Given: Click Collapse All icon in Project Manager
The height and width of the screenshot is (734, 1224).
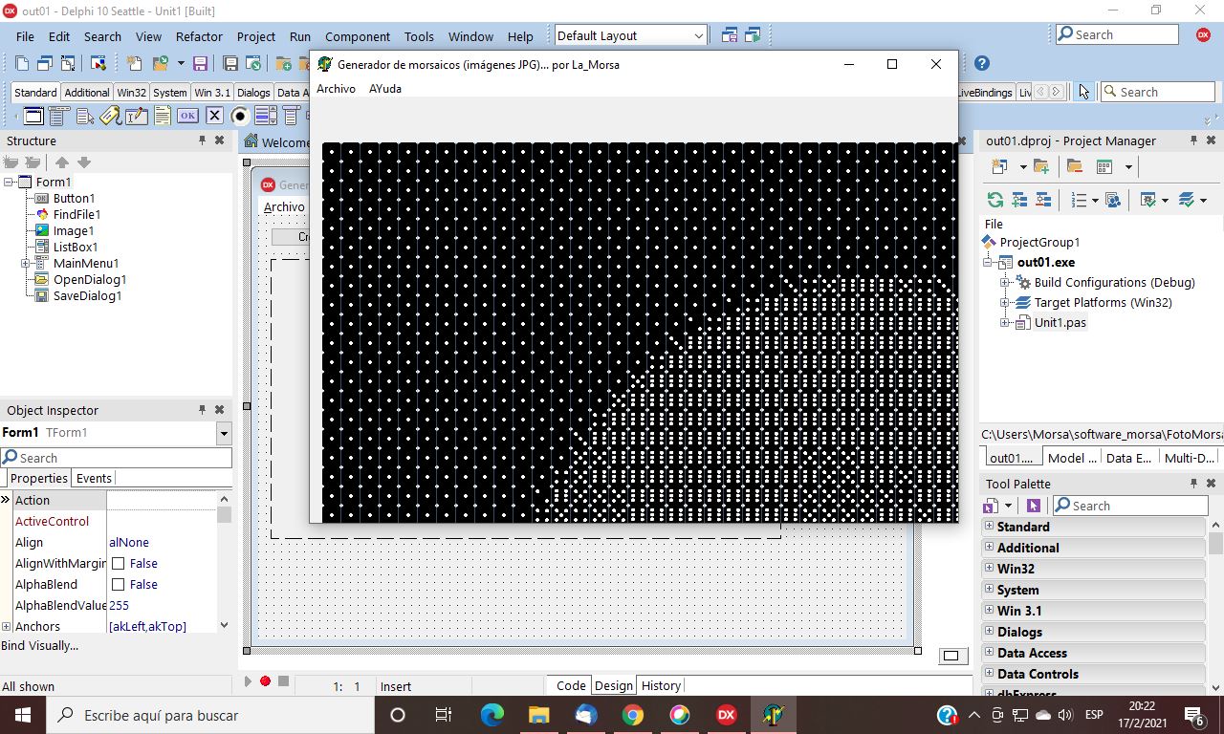Looking at the screenshot, I should [x=1043, y=200].
